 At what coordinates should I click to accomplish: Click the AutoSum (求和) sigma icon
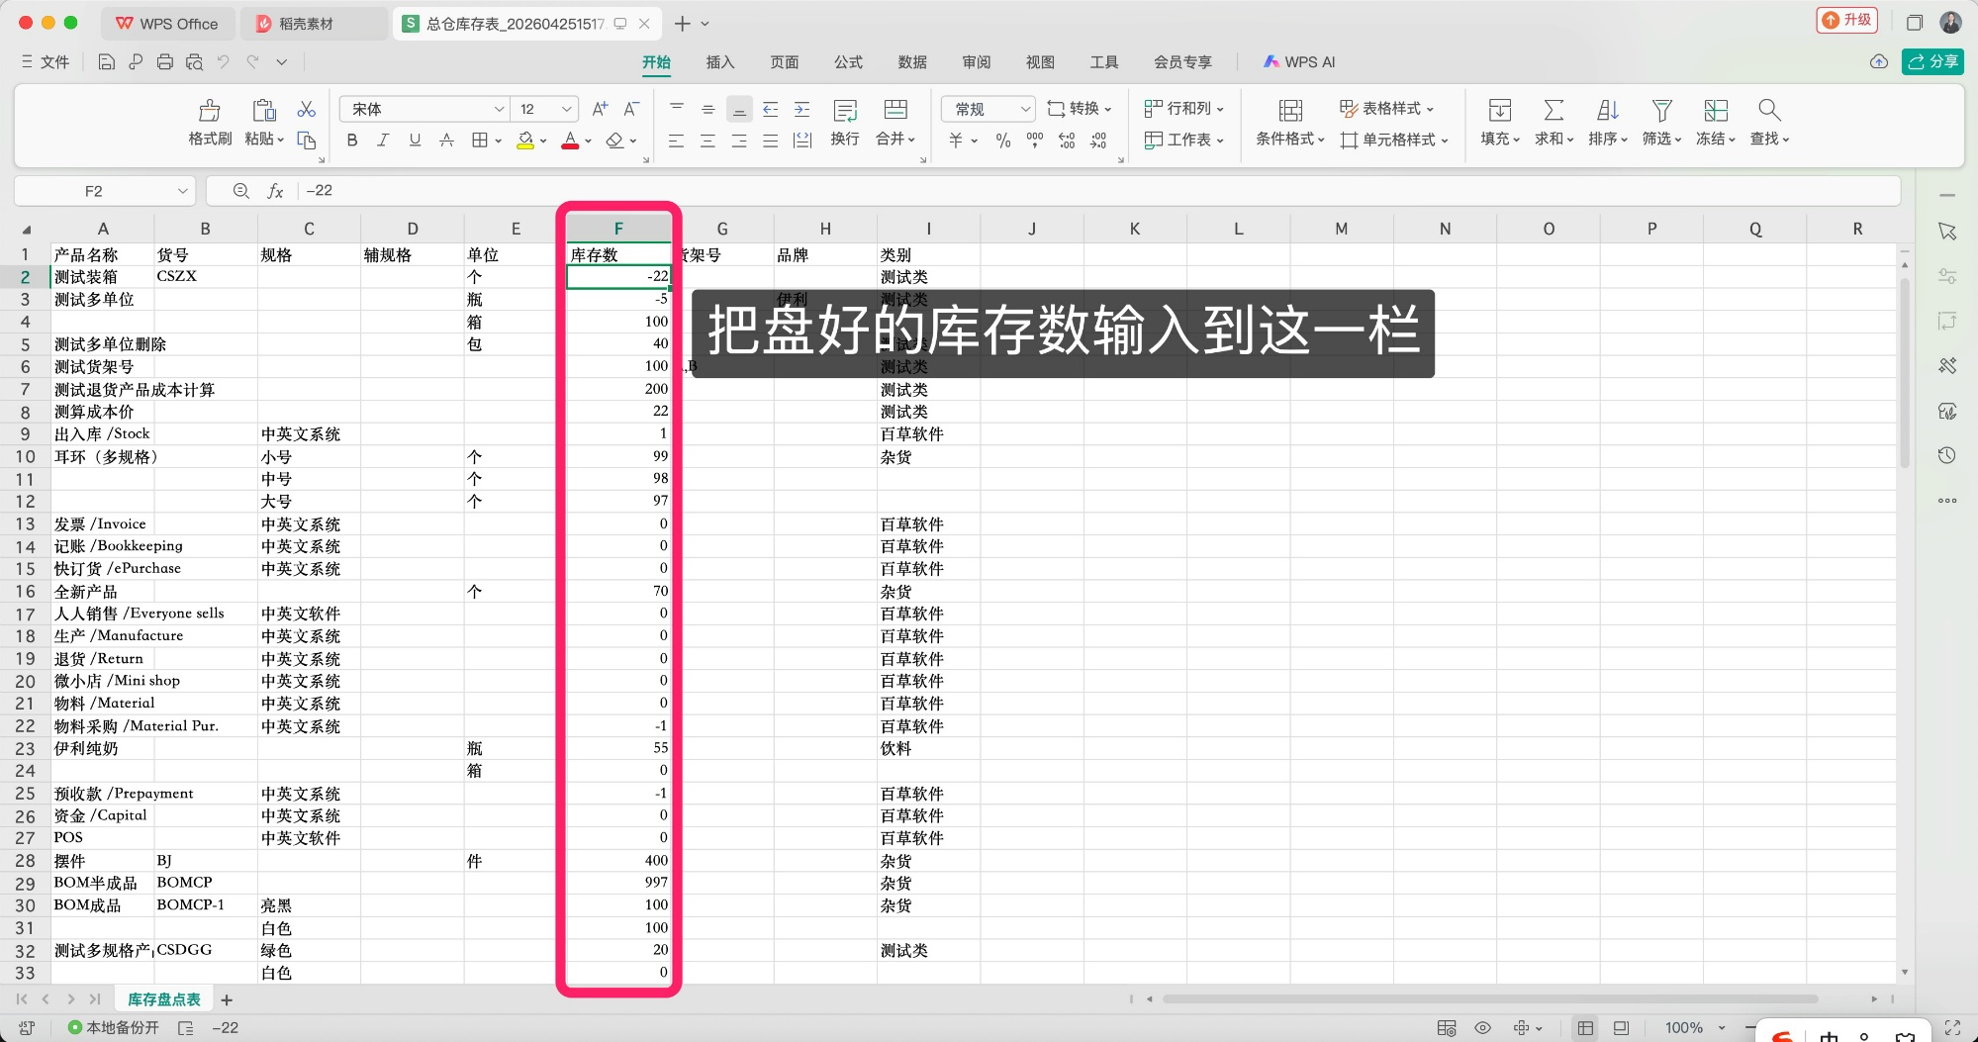click(1554, 110)
